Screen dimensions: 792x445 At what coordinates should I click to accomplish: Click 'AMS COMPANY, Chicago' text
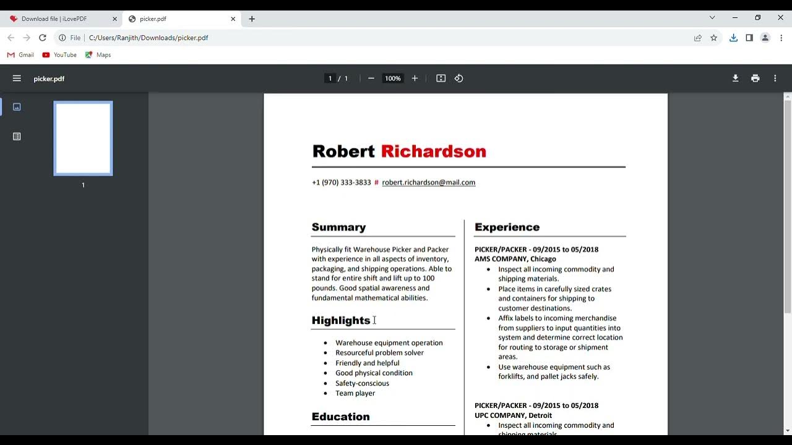pyautogui.click(x=515, y=259)
